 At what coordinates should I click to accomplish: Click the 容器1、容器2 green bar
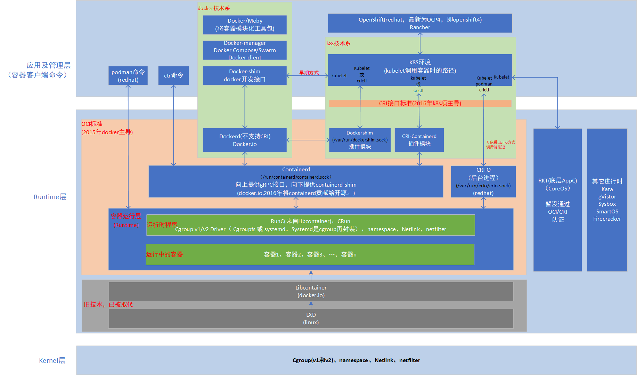310,254
